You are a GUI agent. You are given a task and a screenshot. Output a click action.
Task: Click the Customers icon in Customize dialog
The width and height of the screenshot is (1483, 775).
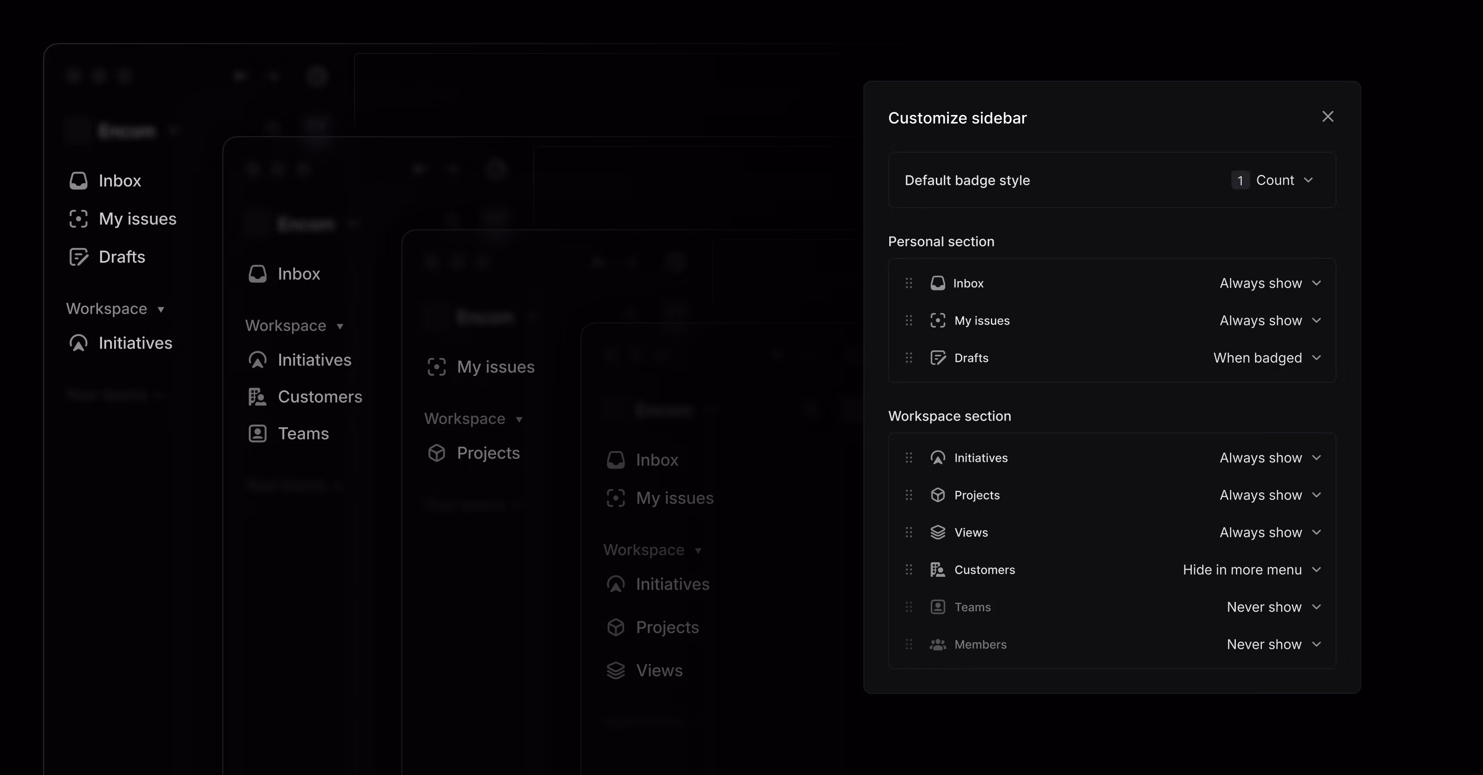938,570
